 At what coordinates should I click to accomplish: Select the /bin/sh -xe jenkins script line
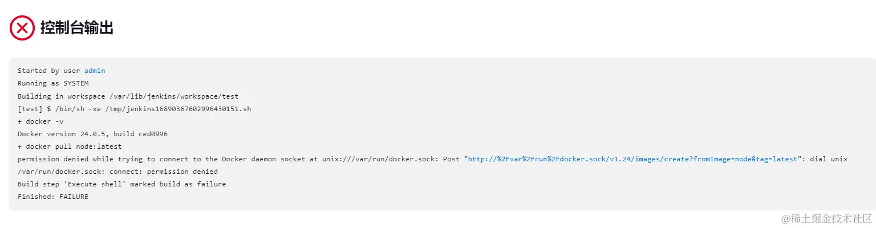click(x=134, y=108)
